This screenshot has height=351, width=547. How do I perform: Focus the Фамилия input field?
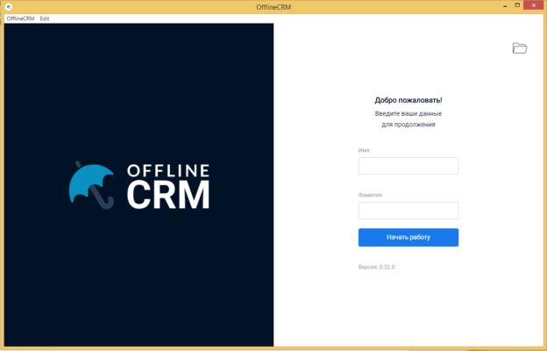[x=408, y=211]
